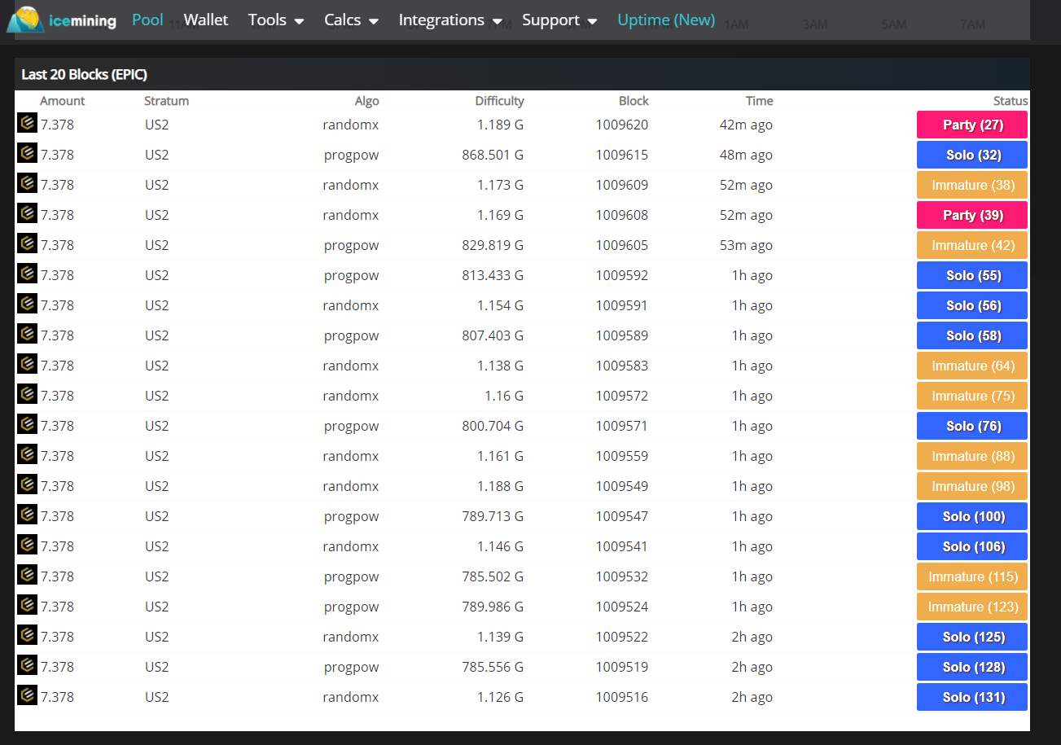Select difficulty value 785.556 G

pyautogui.click(x=493, y=667)
